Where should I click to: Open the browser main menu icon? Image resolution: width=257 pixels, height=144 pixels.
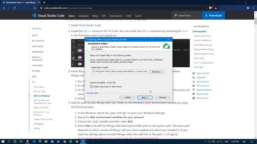pyautogui.click(x=253, y=8)
